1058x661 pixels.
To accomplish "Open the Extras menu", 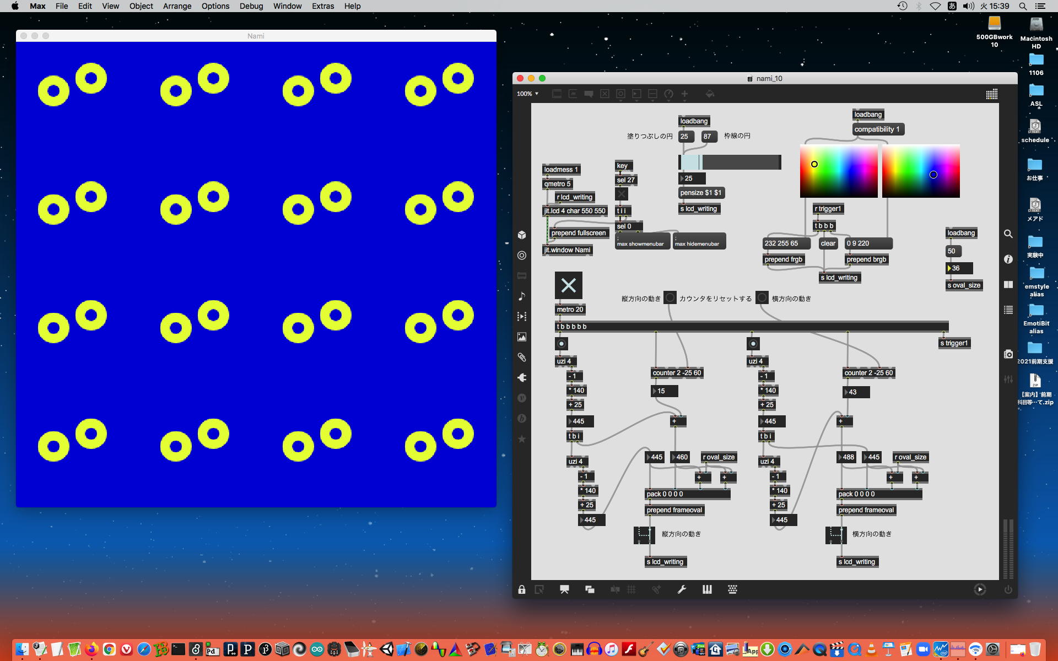I will 322,6.
